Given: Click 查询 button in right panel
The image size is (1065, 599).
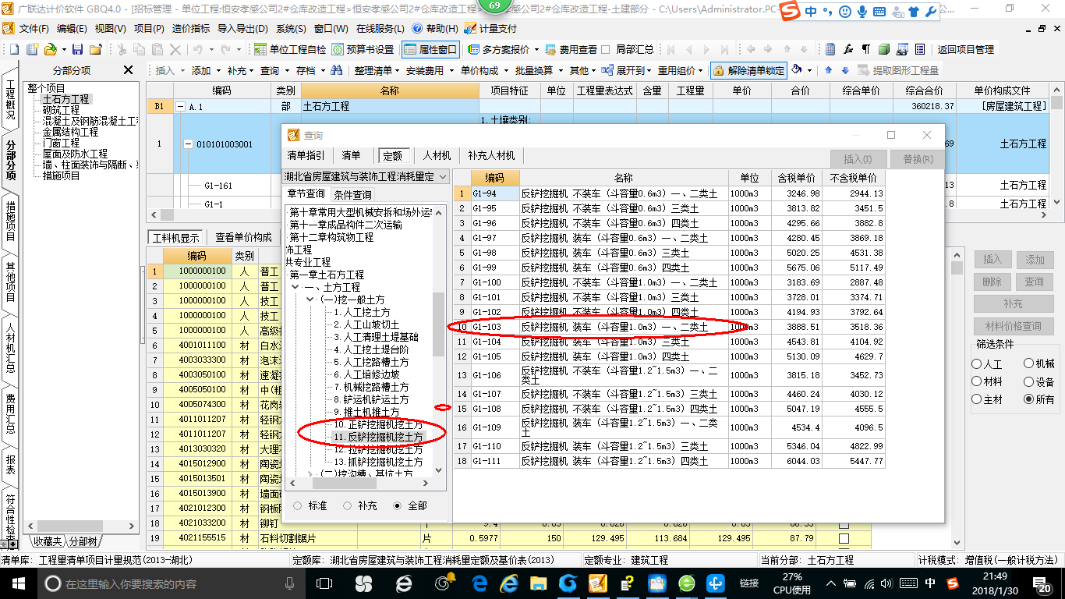Looking at the screenshot, I should pos(1034,282).
